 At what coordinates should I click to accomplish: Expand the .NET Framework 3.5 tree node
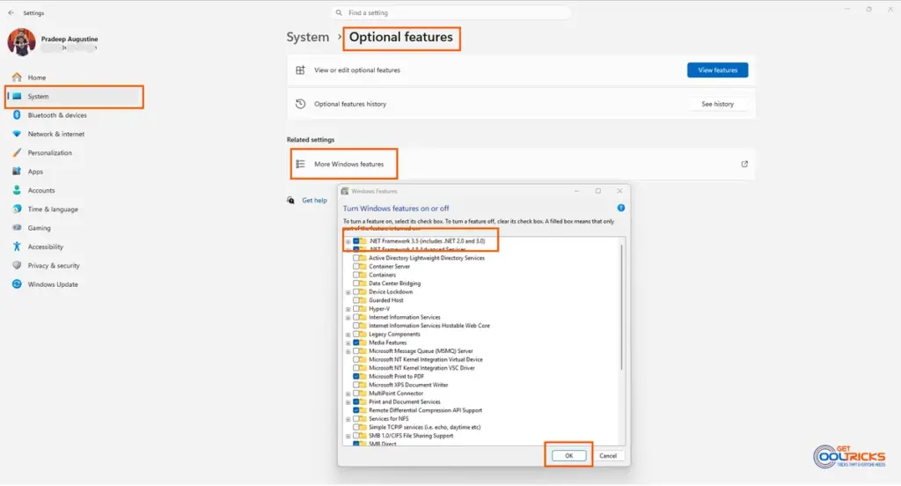click(x=348, y=241)
